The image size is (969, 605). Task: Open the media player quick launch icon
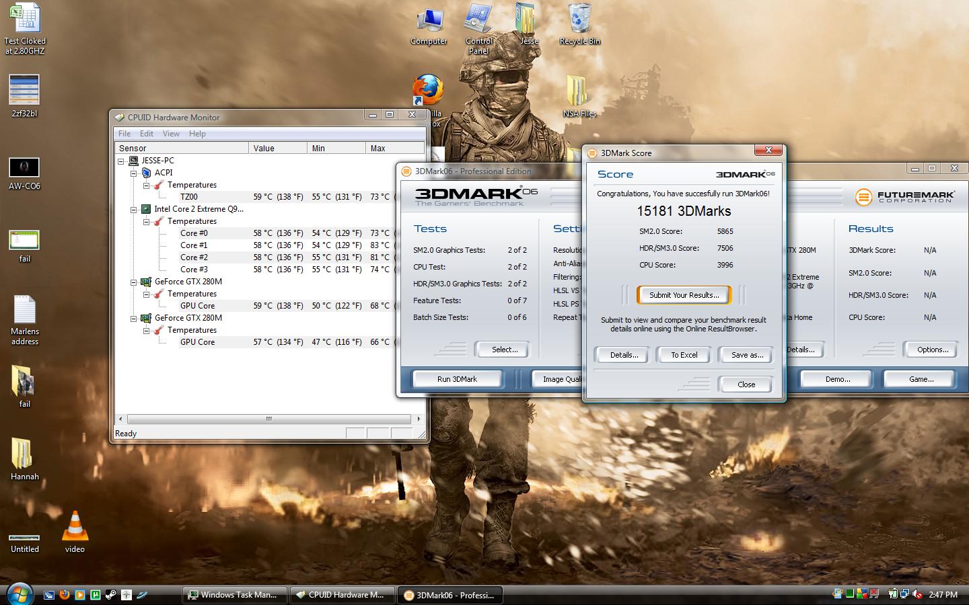pyautogui.click(x=80, y=594)
